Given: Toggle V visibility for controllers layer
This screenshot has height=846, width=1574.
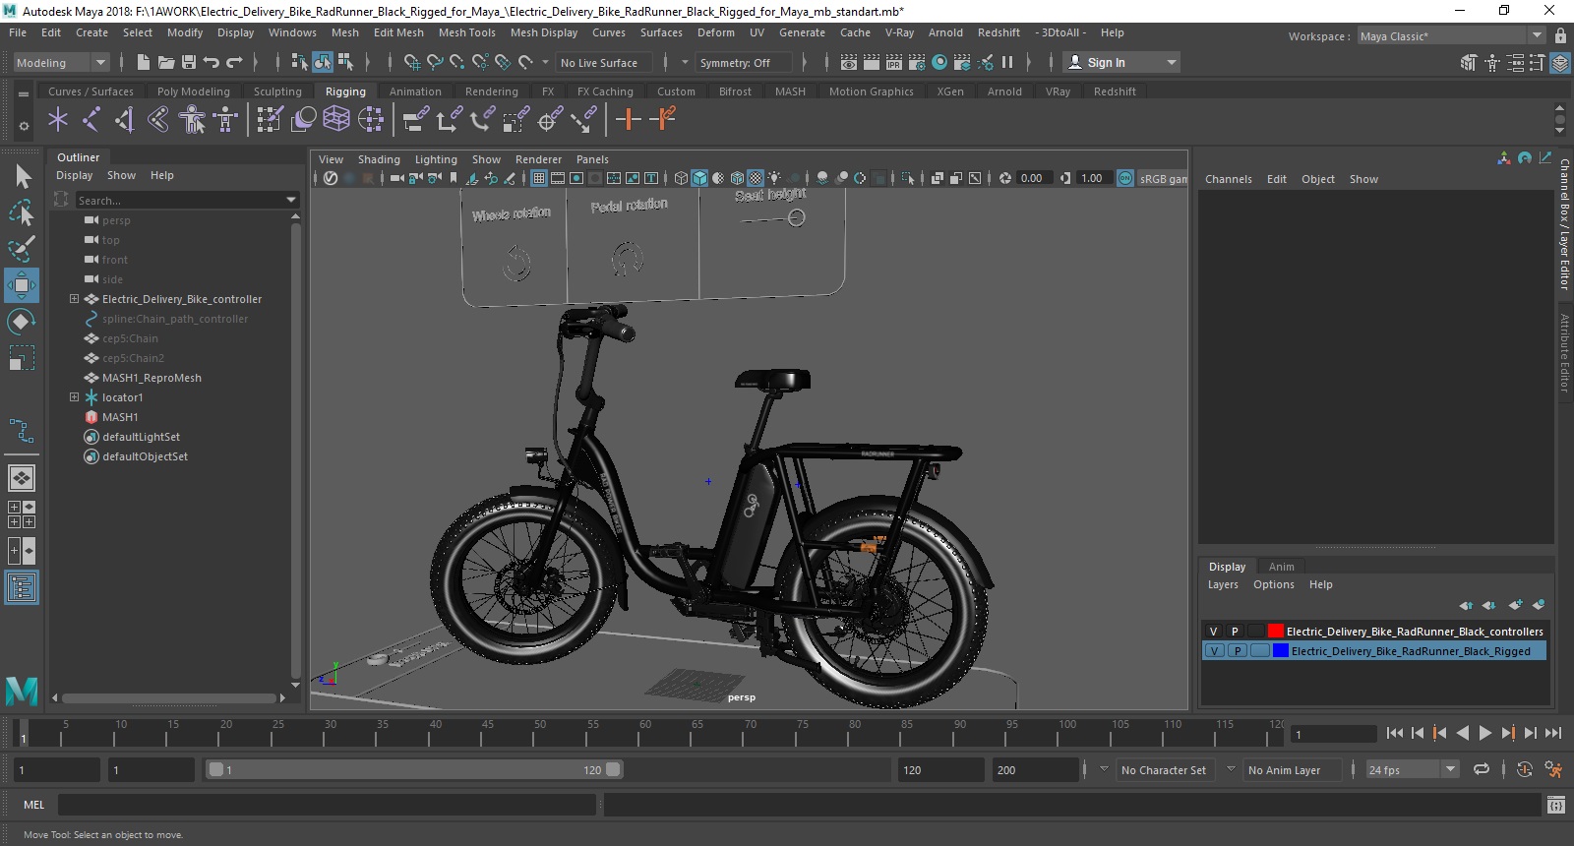Looking at the screenshot, I should (1213, 632).
